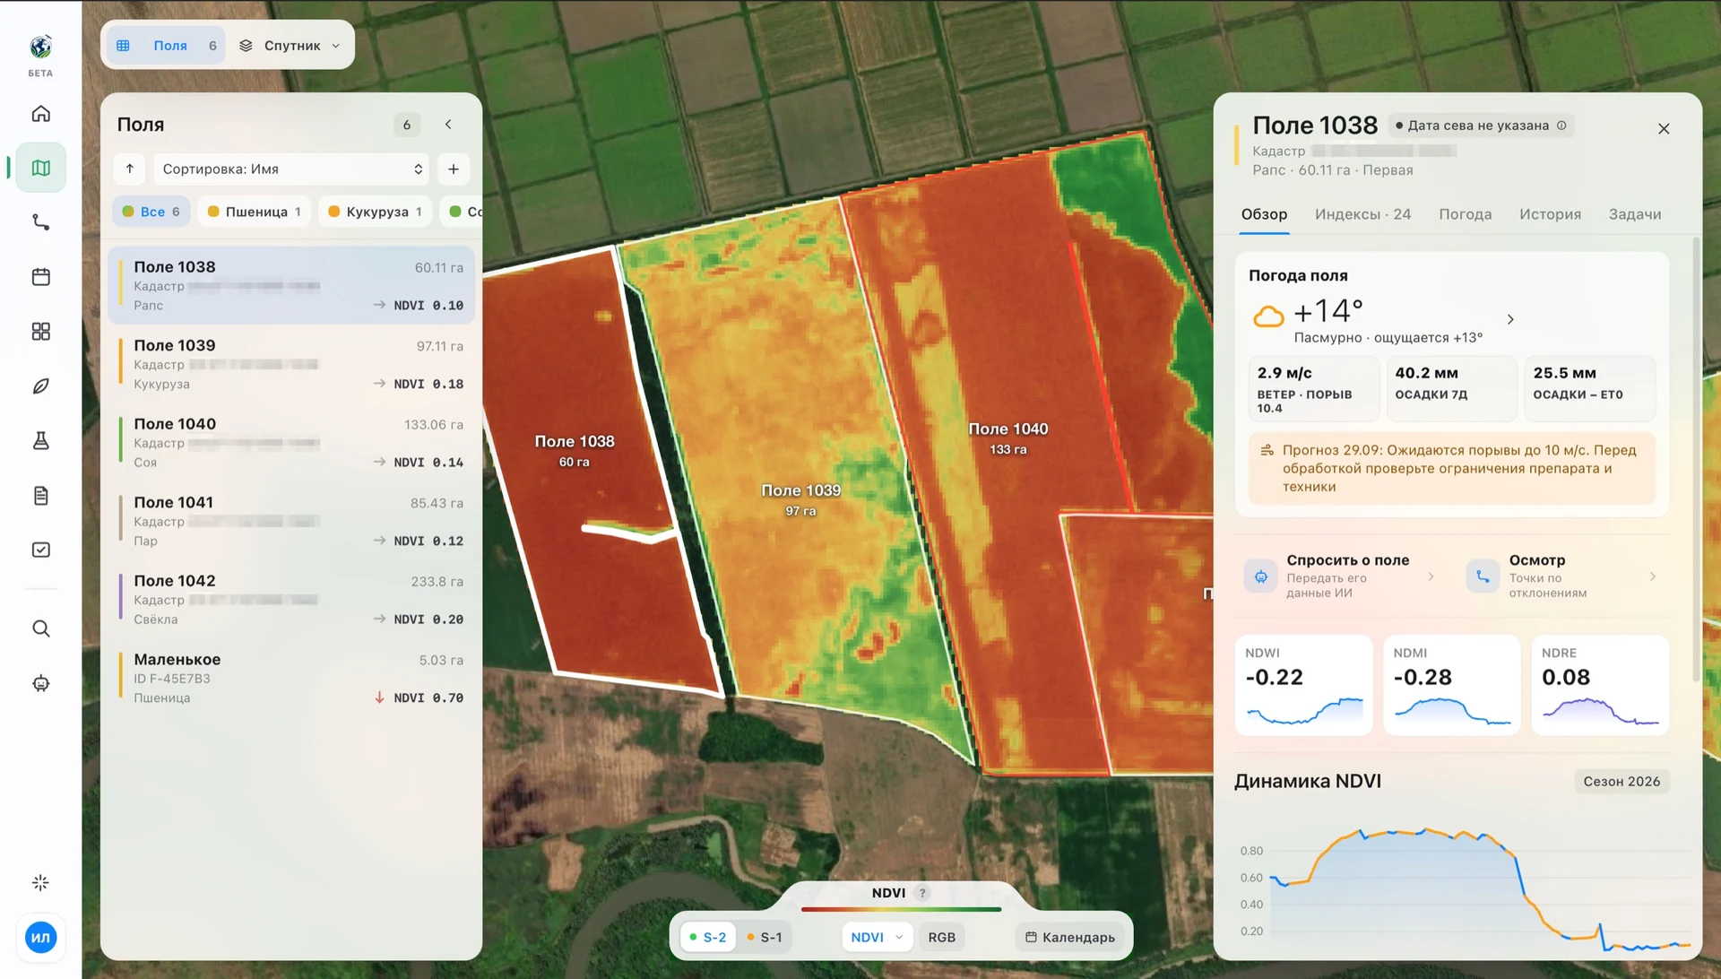
Task: Open the calendar icon in sidebar
Action: point(40,277)
